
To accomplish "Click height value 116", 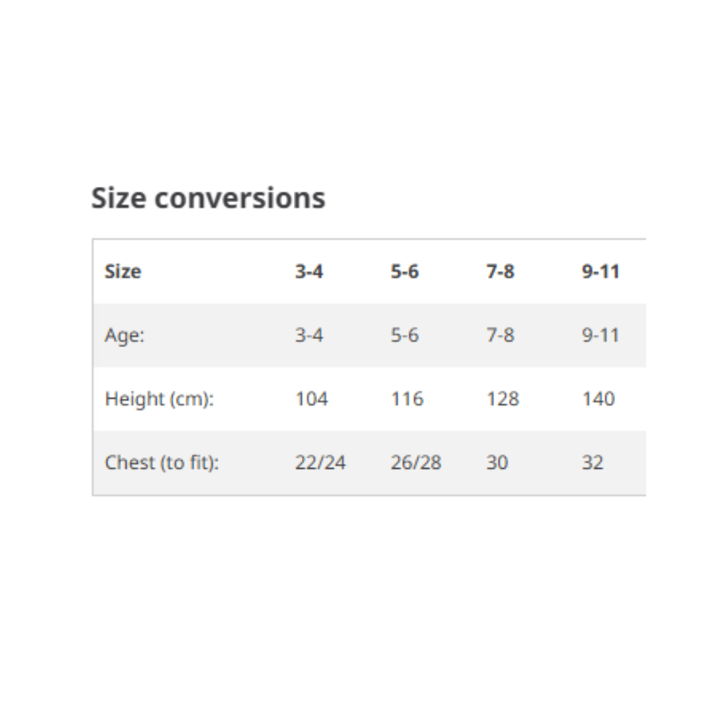I will click(407, 399).
